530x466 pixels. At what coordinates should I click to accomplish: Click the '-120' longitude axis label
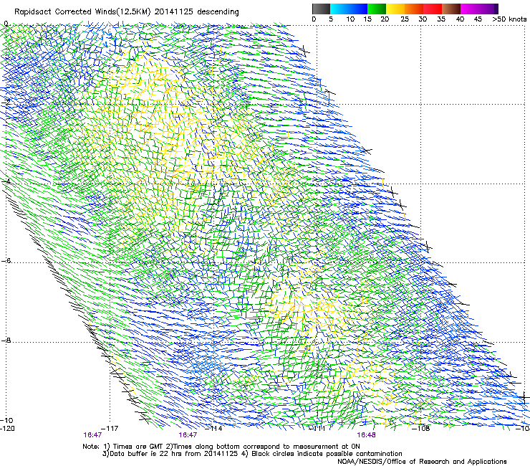pos(7,428)
